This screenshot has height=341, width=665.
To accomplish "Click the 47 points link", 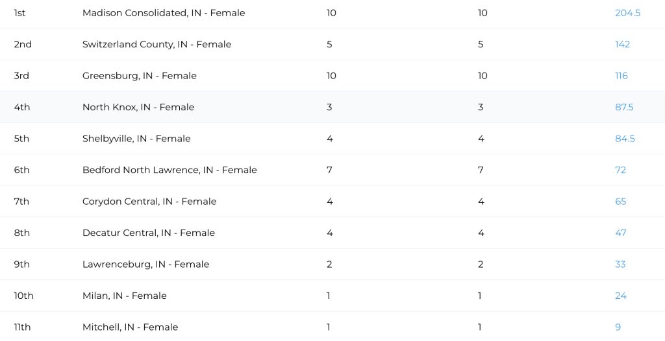I will coord(620,233).
